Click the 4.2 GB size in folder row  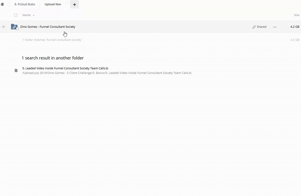(295, 27)
